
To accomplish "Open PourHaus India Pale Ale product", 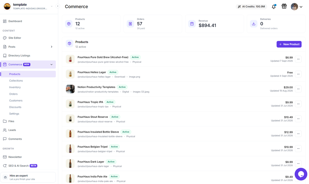I will point(92,177).
